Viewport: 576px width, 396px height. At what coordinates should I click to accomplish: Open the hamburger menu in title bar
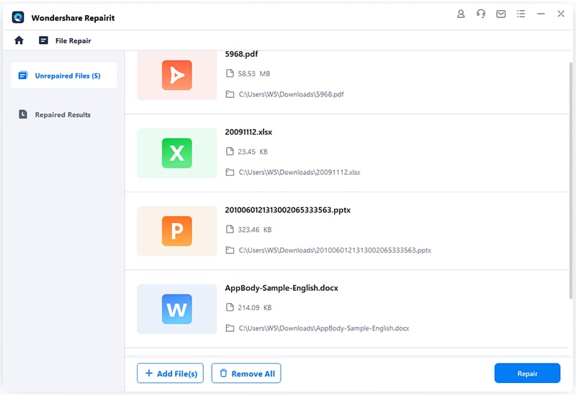[521, 14]
